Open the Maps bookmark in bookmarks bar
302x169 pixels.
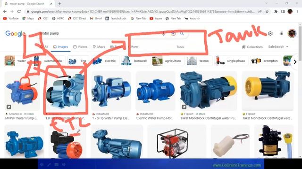click(28, 18)
